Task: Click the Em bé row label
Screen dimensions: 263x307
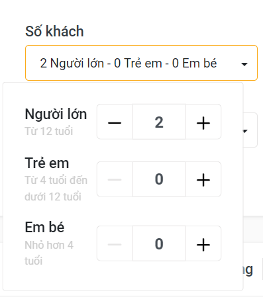Action: [x=44, y=227]
